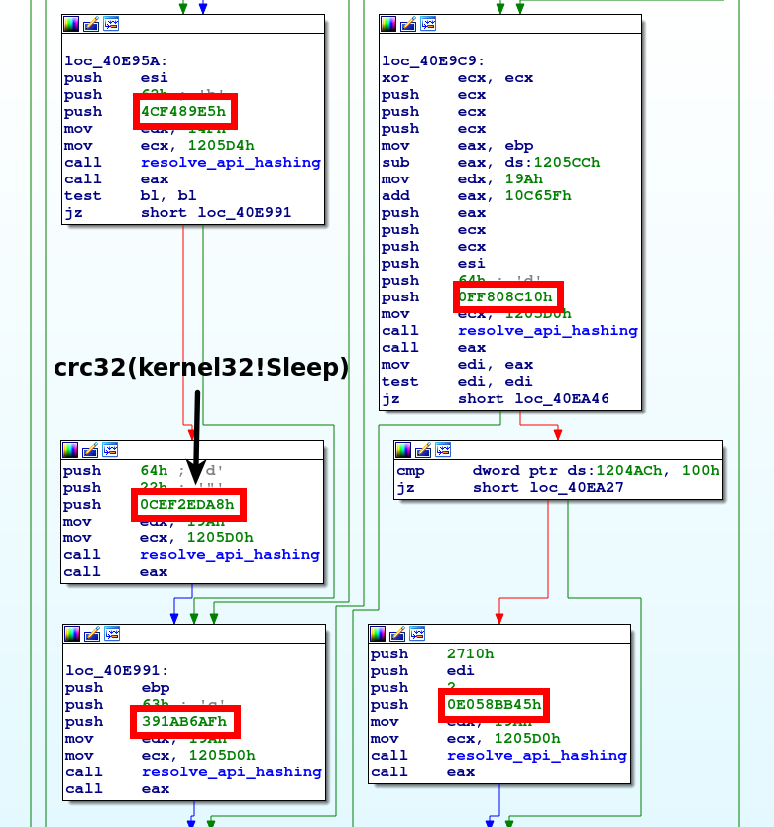Click graph group icon on push 2710h block
774x827 pixels.
[x=417, y=634]
